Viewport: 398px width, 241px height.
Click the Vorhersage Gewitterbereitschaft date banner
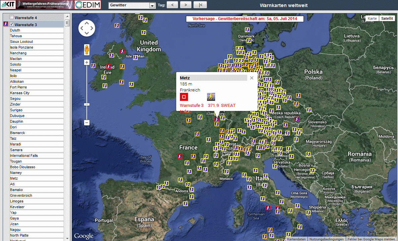pyautogui.click(x=245, y=19)
